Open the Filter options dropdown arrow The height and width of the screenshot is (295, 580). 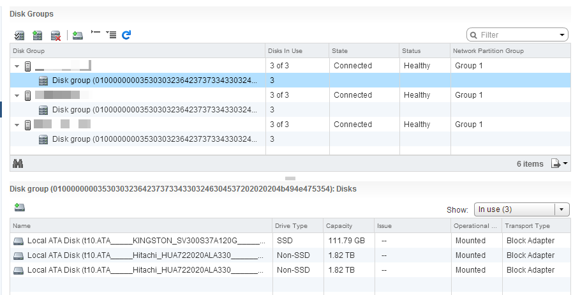click(x=562, y=35)
